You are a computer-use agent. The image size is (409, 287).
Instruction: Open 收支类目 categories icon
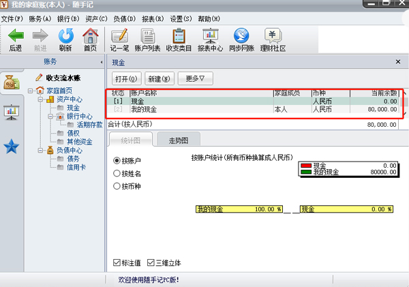(179, 40)
